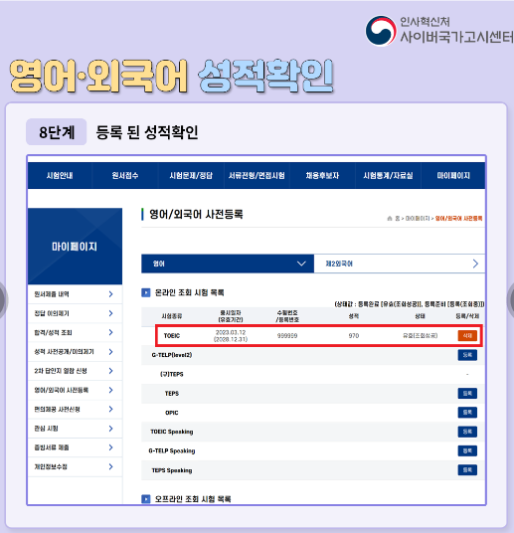Screen dimensions: 514x533
Task: Click the (구)TEPS row label
Action: 172,374
